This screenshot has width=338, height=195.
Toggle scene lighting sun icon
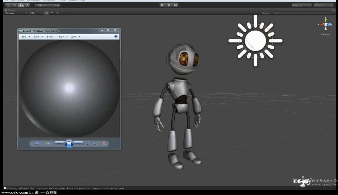click(47, 13)
